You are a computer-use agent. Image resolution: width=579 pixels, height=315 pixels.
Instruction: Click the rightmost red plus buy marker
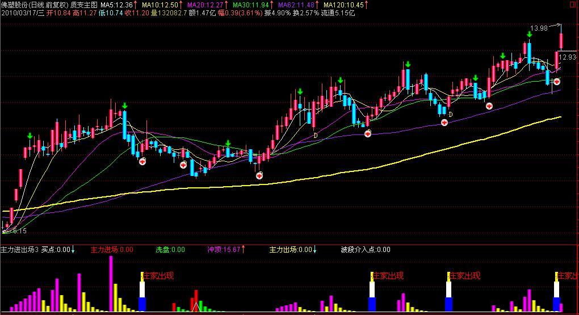click(557, 82)
